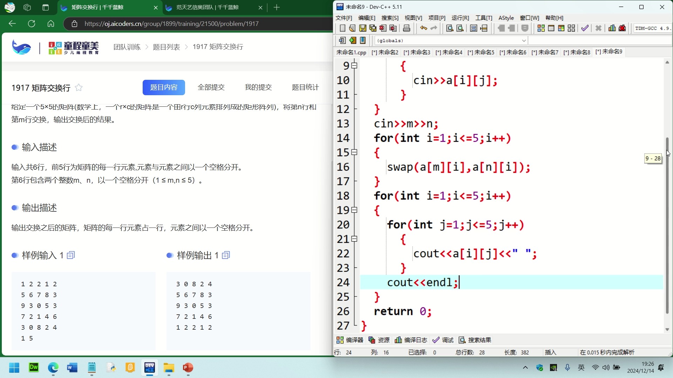Click the Compile grid icon in toolbar
673x378 pixels.
[541, 28]
